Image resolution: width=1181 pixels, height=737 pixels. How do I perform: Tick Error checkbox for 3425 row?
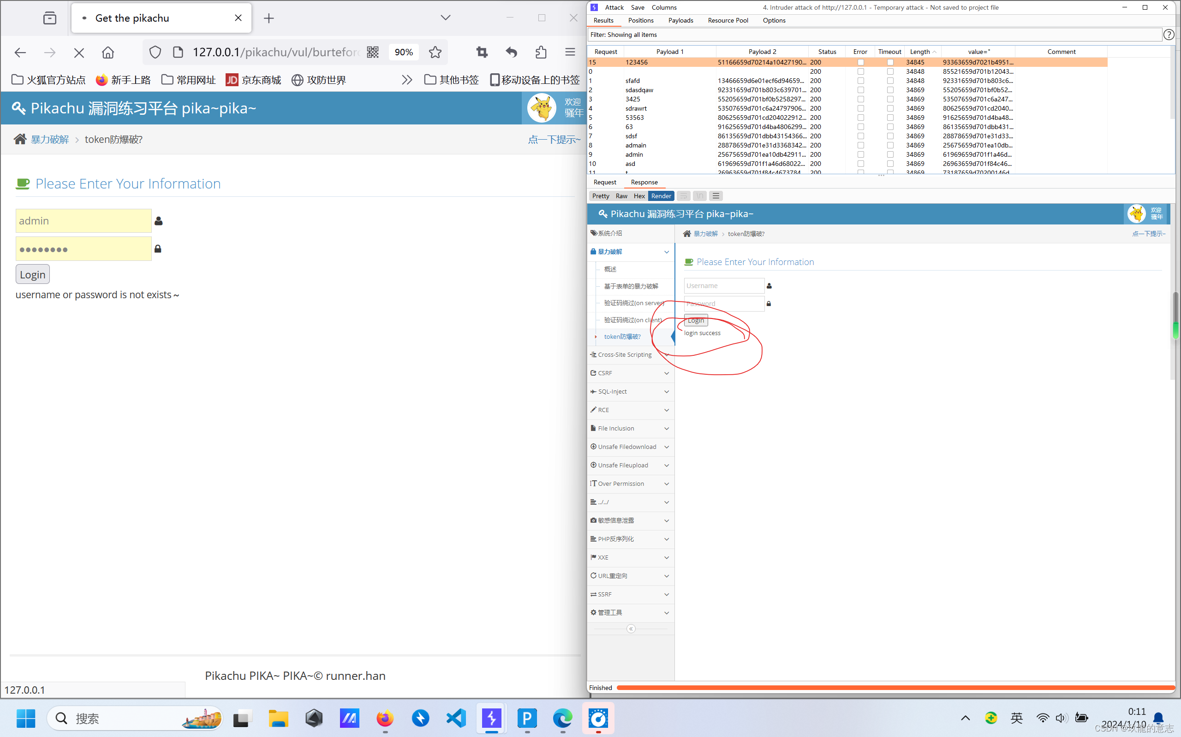860,100
